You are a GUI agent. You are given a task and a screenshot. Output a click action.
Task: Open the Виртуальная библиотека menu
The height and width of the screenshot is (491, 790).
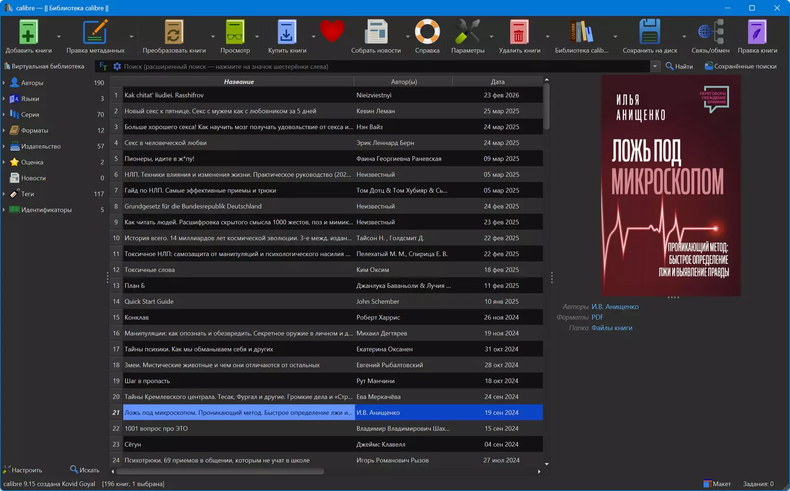[x=44, y=66]
